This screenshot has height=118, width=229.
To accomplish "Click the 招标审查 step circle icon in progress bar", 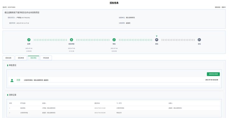I will 72,40.
